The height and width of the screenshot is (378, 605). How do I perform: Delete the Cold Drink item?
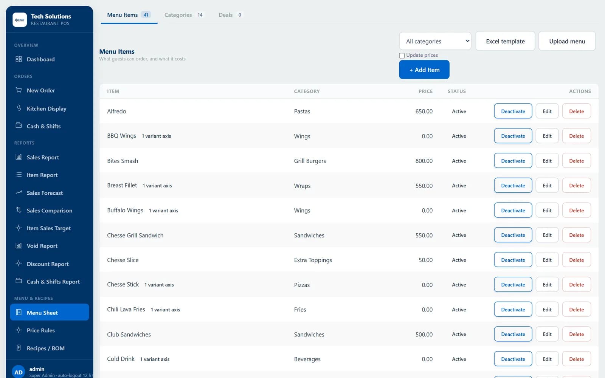coord(576,359)
